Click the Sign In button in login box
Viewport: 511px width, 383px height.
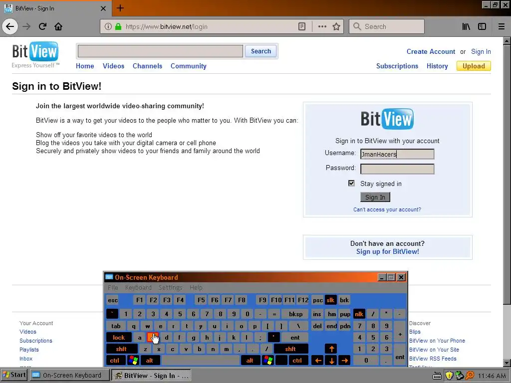click(375, 197)
